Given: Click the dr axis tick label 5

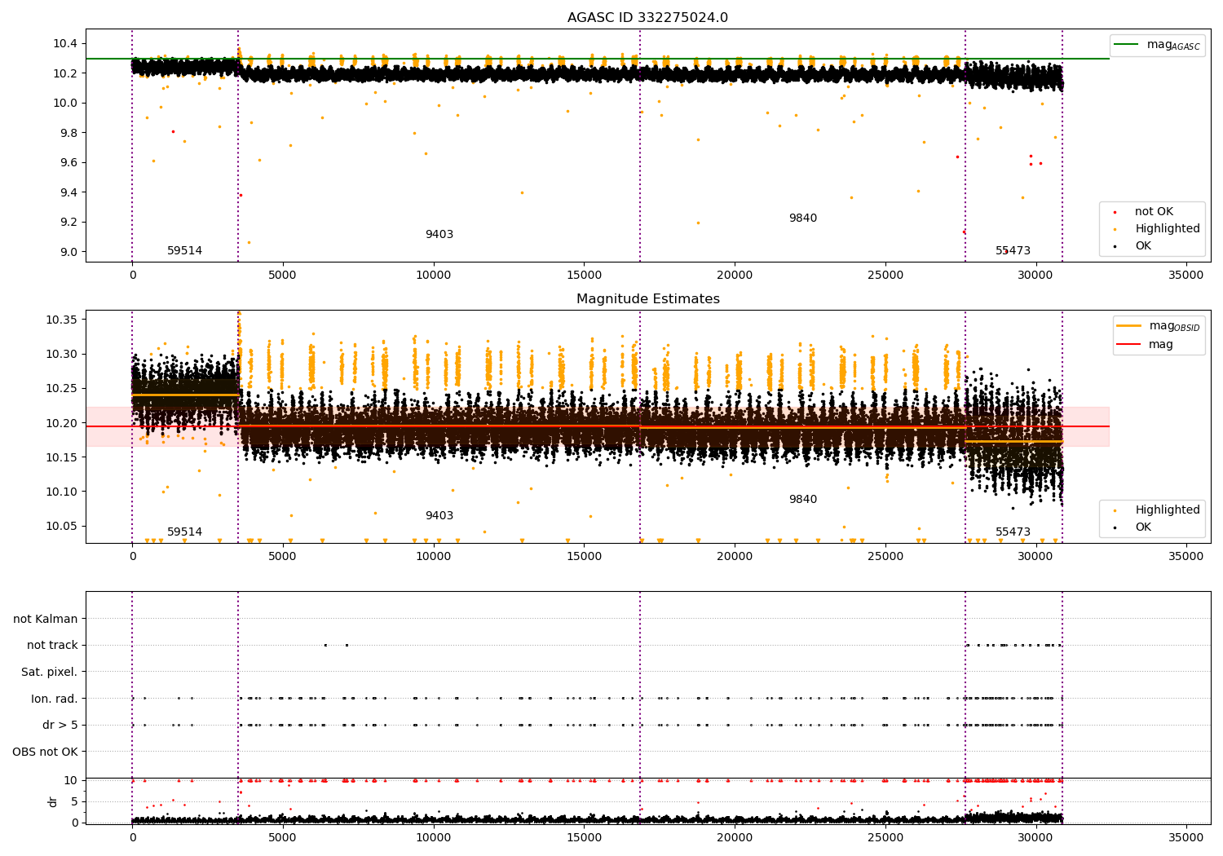Looking at the screenshot, I should click(75, 801).
